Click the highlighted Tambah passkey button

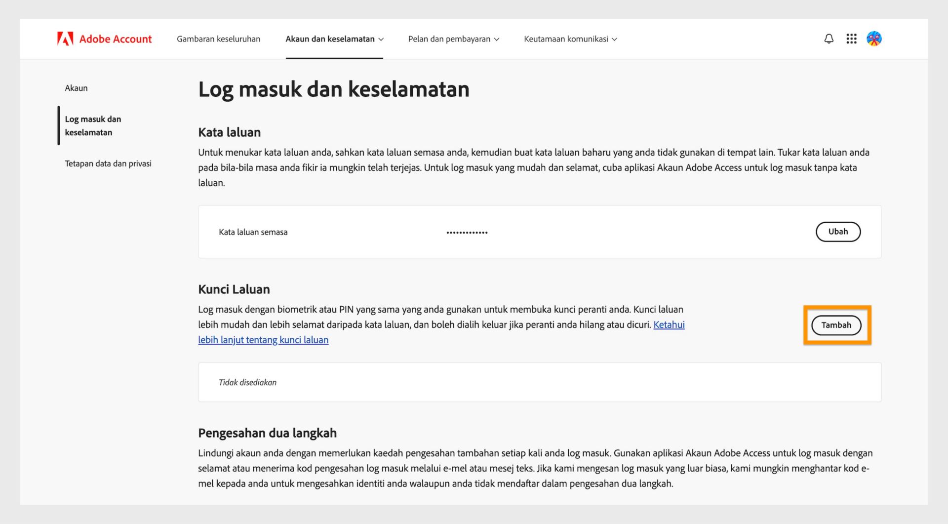coord(836,325)
